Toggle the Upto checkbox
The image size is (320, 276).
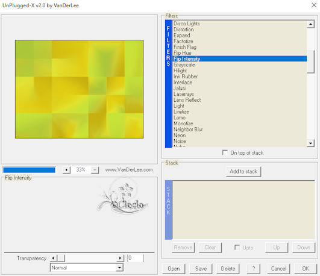pos(237,248)
